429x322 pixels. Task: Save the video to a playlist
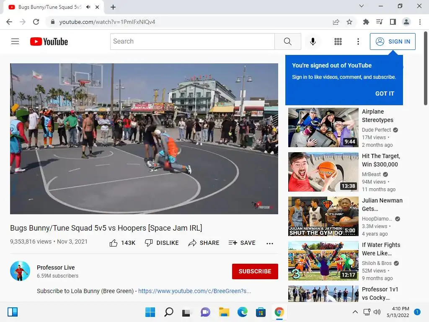(242, 243)
